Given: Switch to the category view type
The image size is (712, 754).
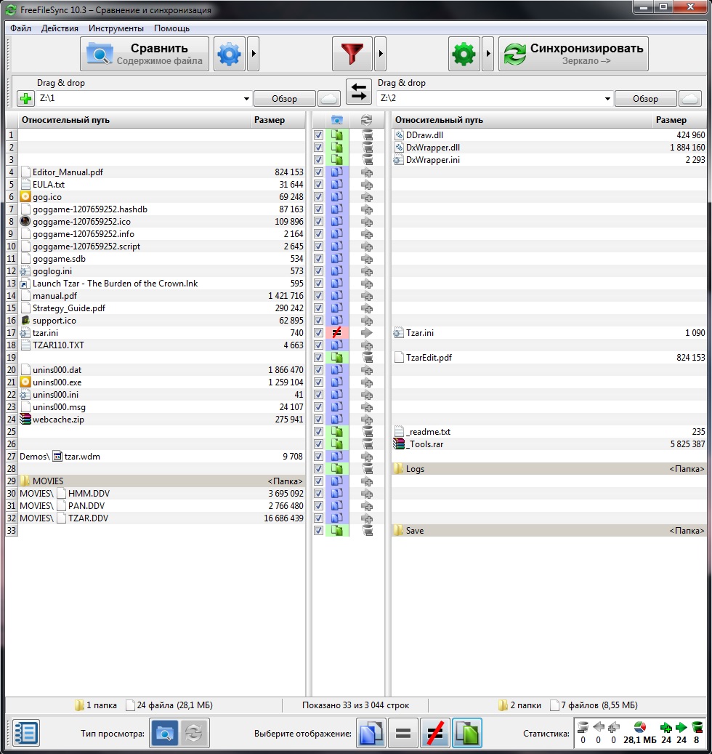Looking at the screenshot, I should tap(164, 734).
